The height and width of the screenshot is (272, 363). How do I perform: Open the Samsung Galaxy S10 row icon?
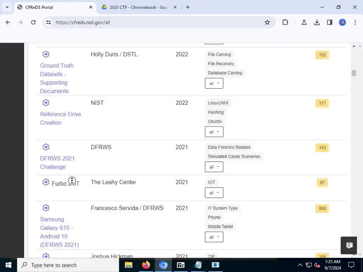[x=46, y=208]
